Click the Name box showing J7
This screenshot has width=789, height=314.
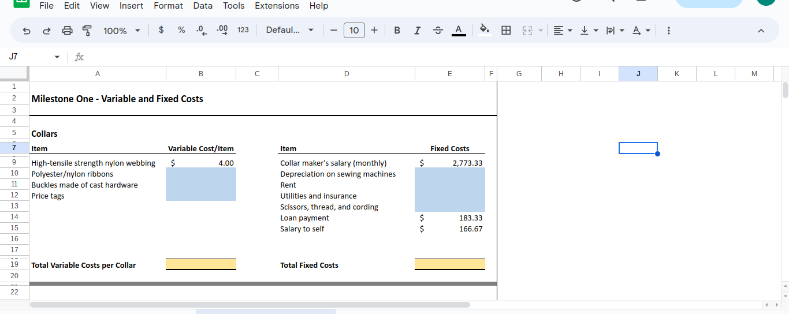(29, 57)
